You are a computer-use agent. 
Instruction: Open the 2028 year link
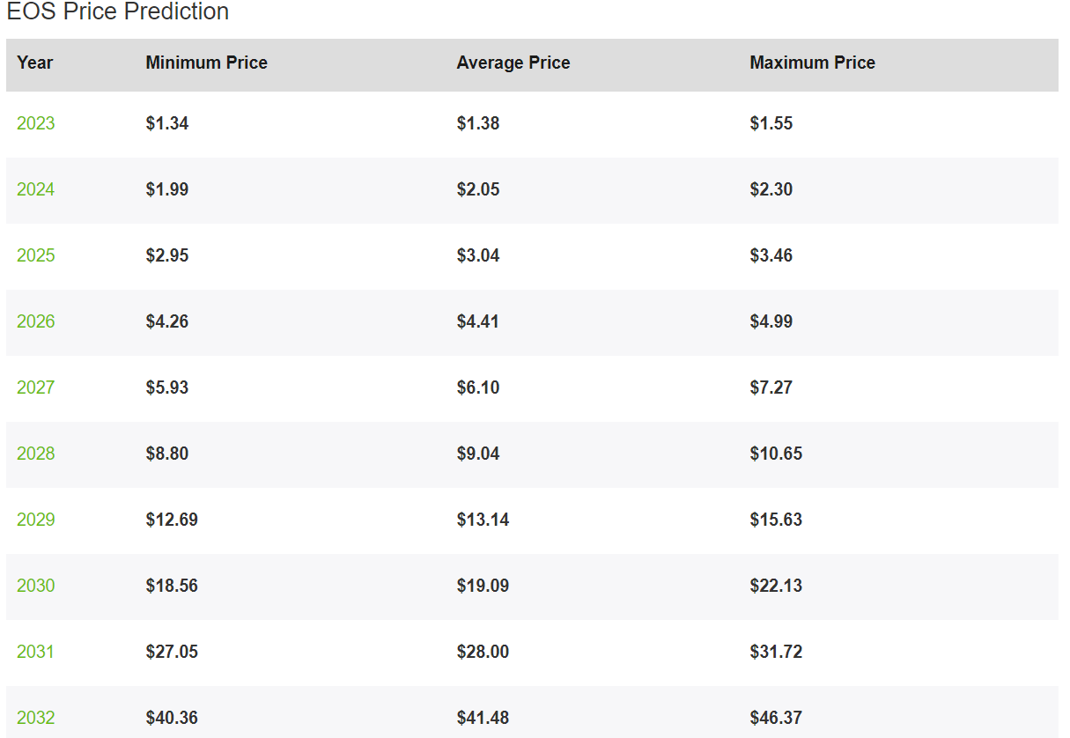pos(35,454)
